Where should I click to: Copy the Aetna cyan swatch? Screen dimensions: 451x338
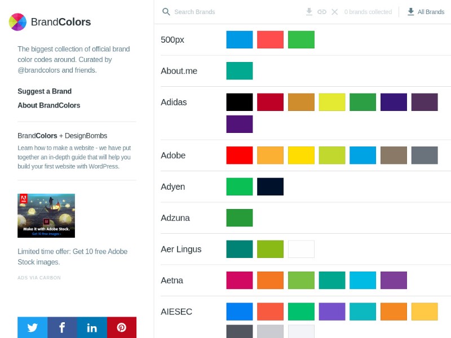click(362, 280)
